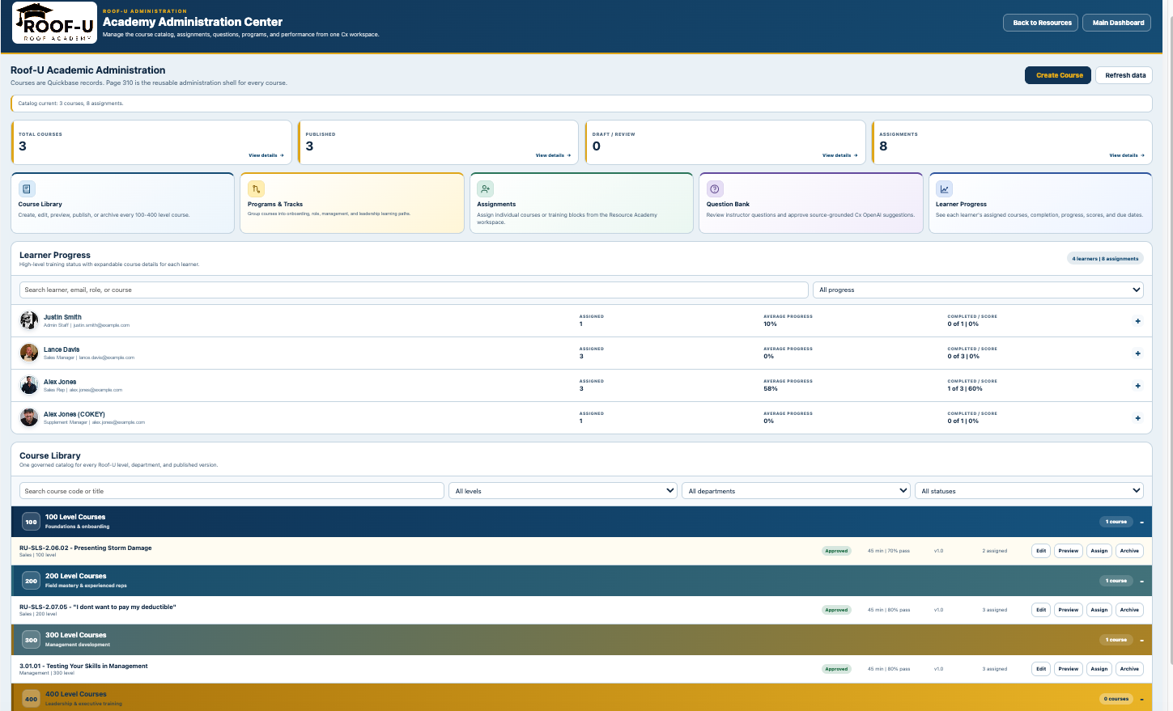Open the All departments dropdown

[x=796, y=491]
